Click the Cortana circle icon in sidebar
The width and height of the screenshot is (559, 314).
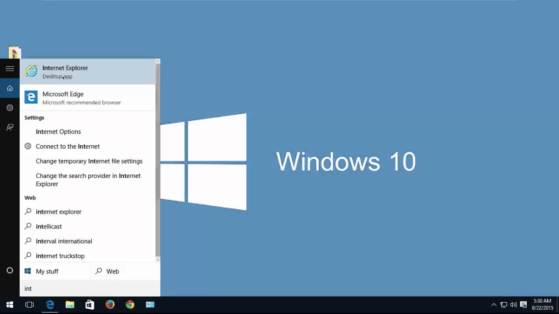[x=10, y=270]
